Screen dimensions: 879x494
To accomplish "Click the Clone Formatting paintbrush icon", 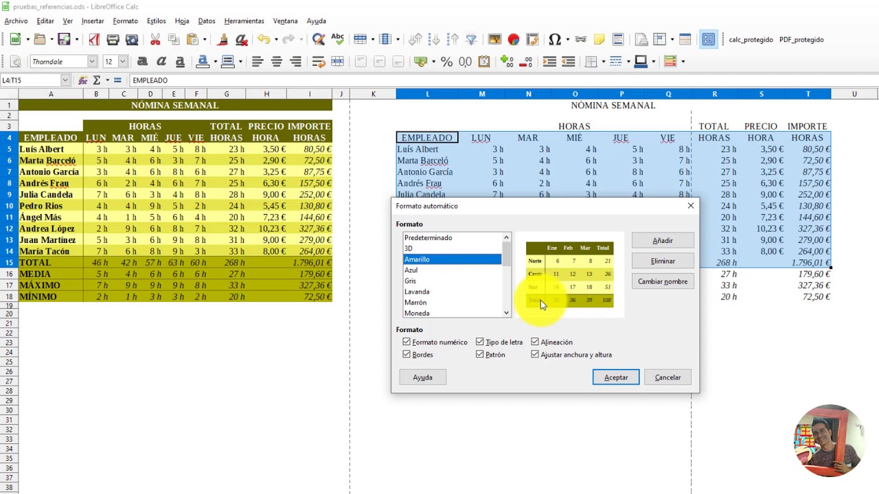I will pyautogui.click(x=222, y=40).
